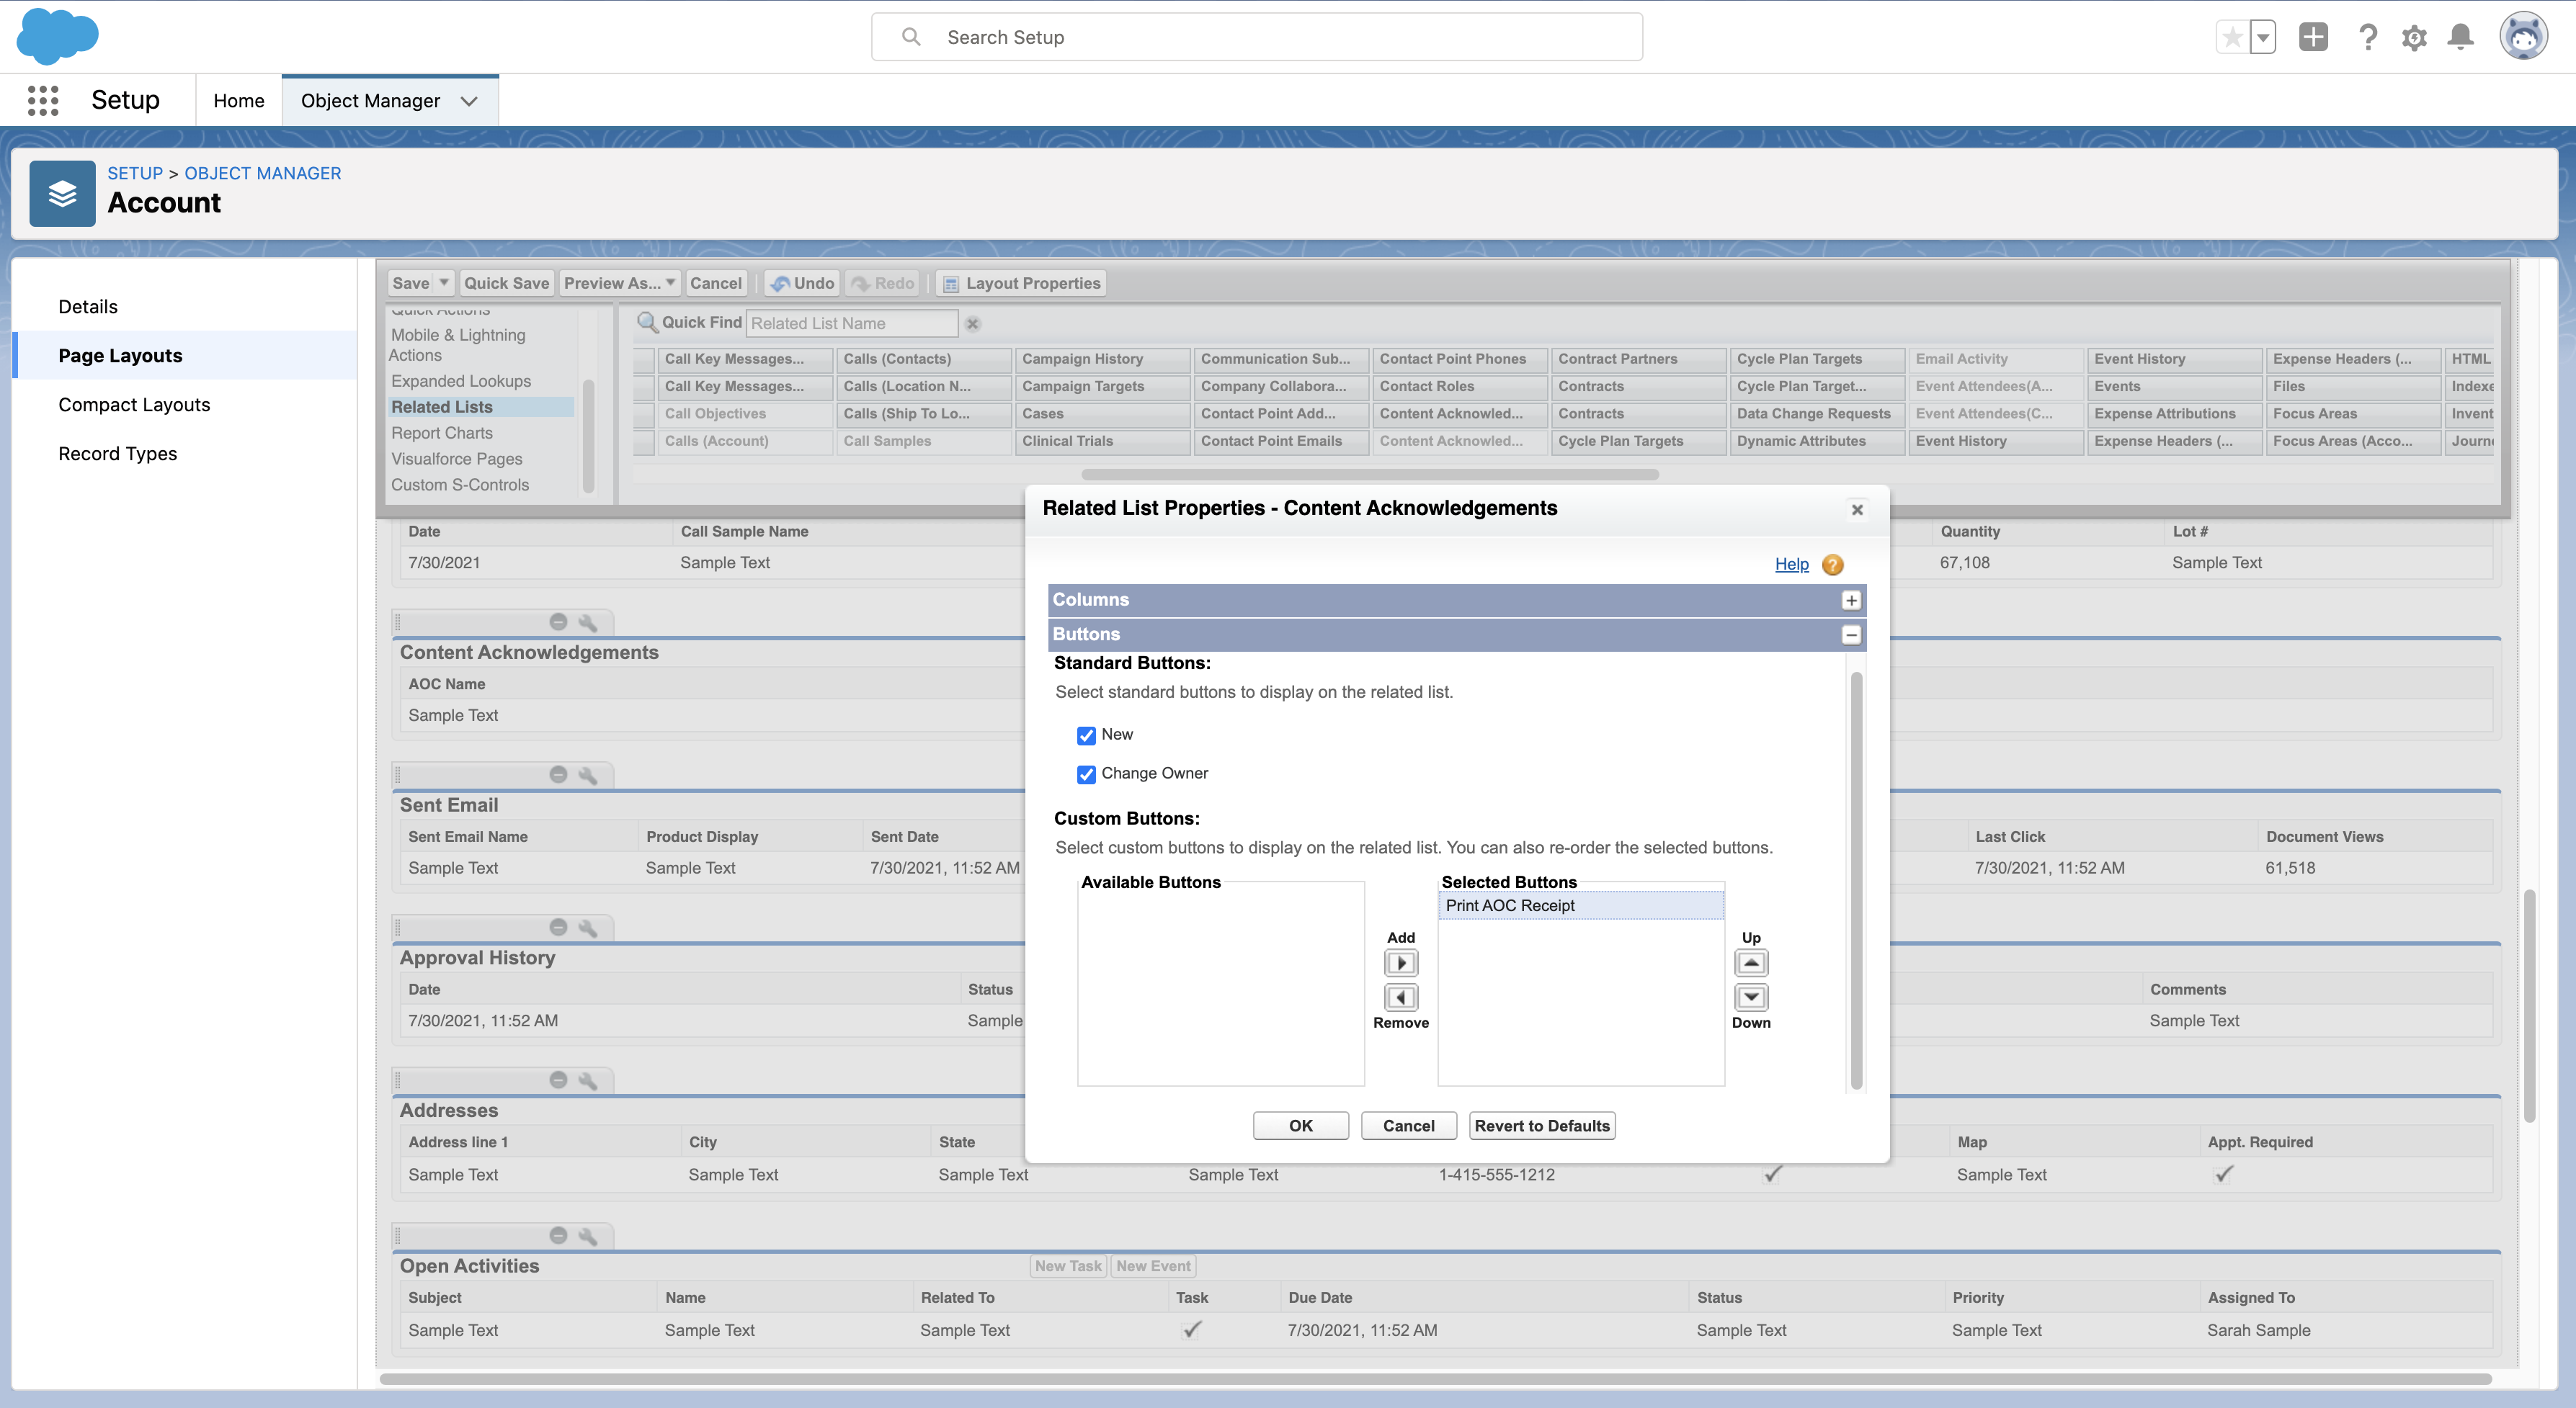Viewport: 2576px width, 1408px height.
Task: Open the Save button dropdown arrow
Action: coord(444,283)
